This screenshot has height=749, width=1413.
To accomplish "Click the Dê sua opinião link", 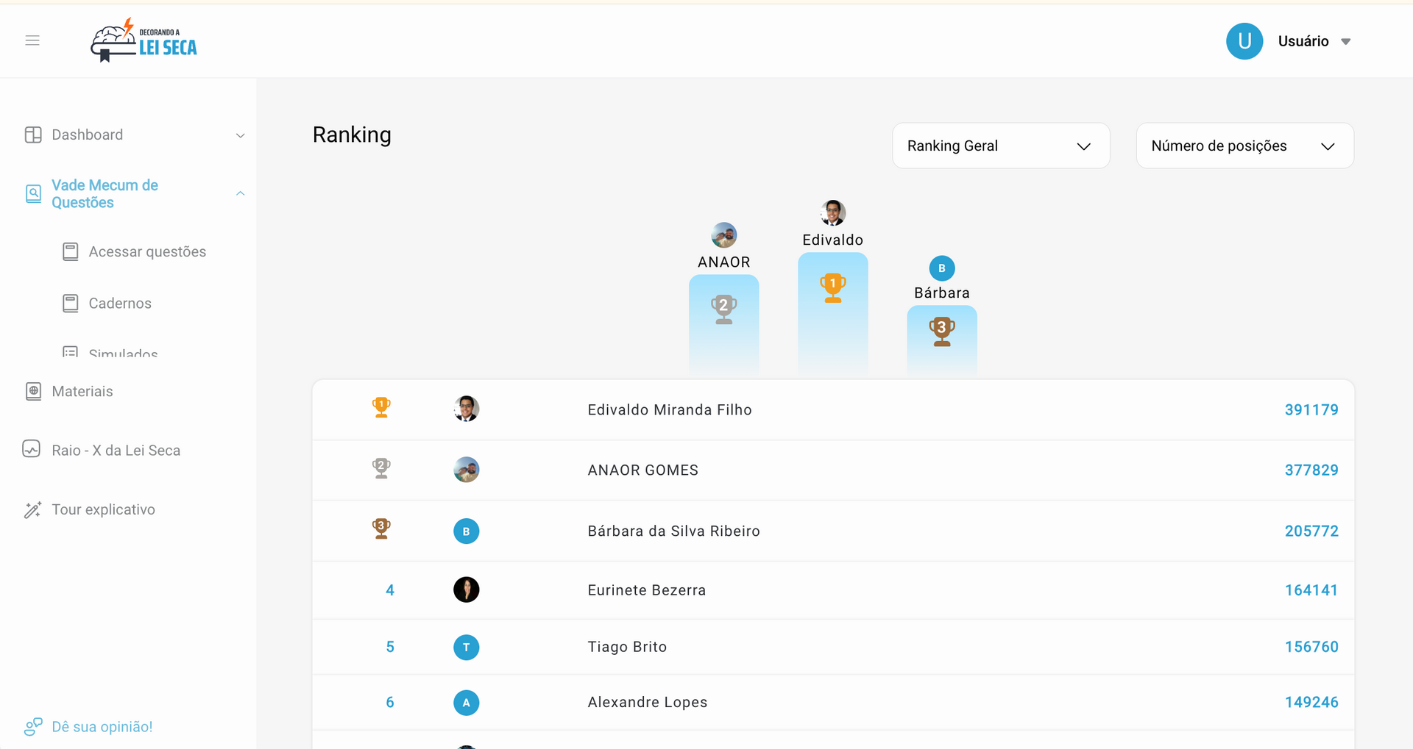I will pos(102,726).
